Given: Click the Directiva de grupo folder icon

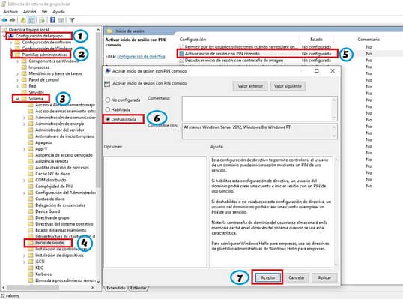Looking at the screenshot, I should (31, 217).
